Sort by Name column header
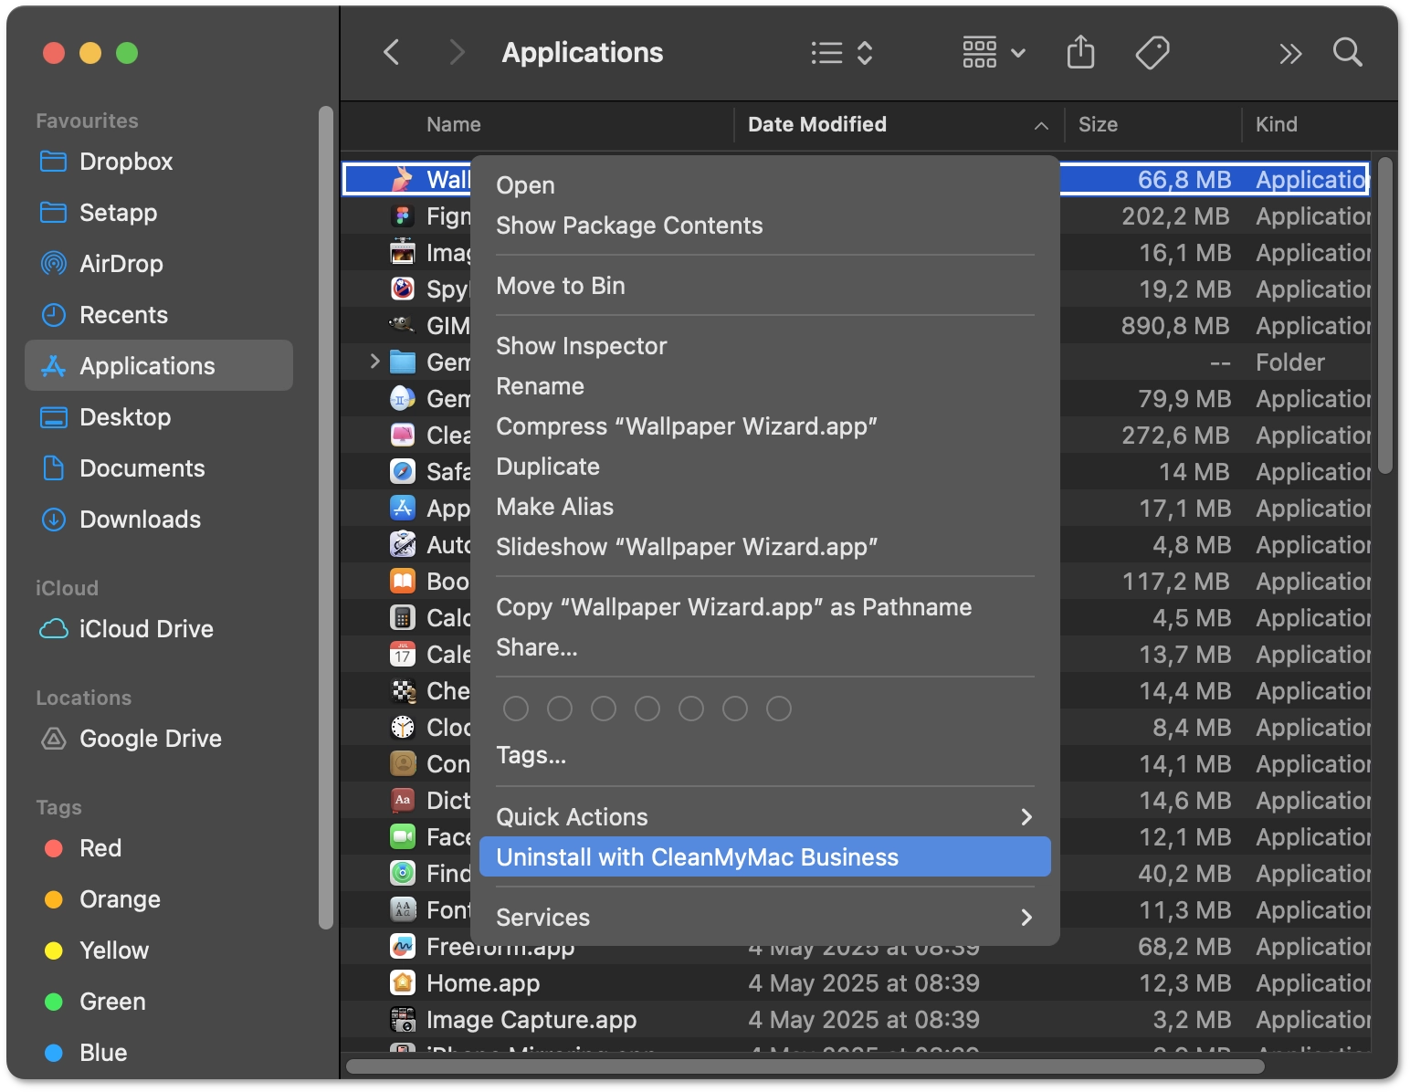The width and height of the screenshot is (1410, 1092). click(x=538, y=124)
